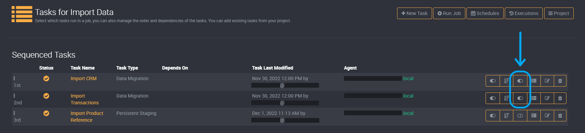View job Executions history
The width and height of the screenshot is (585, 133).
tap(524, 13)
